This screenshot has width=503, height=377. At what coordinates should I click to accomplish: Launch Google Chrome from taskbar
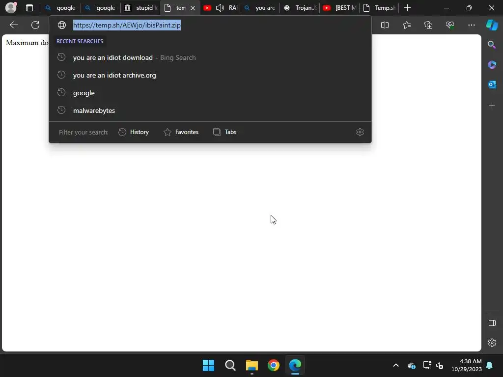pyautogui.click(x=274, y=365)
